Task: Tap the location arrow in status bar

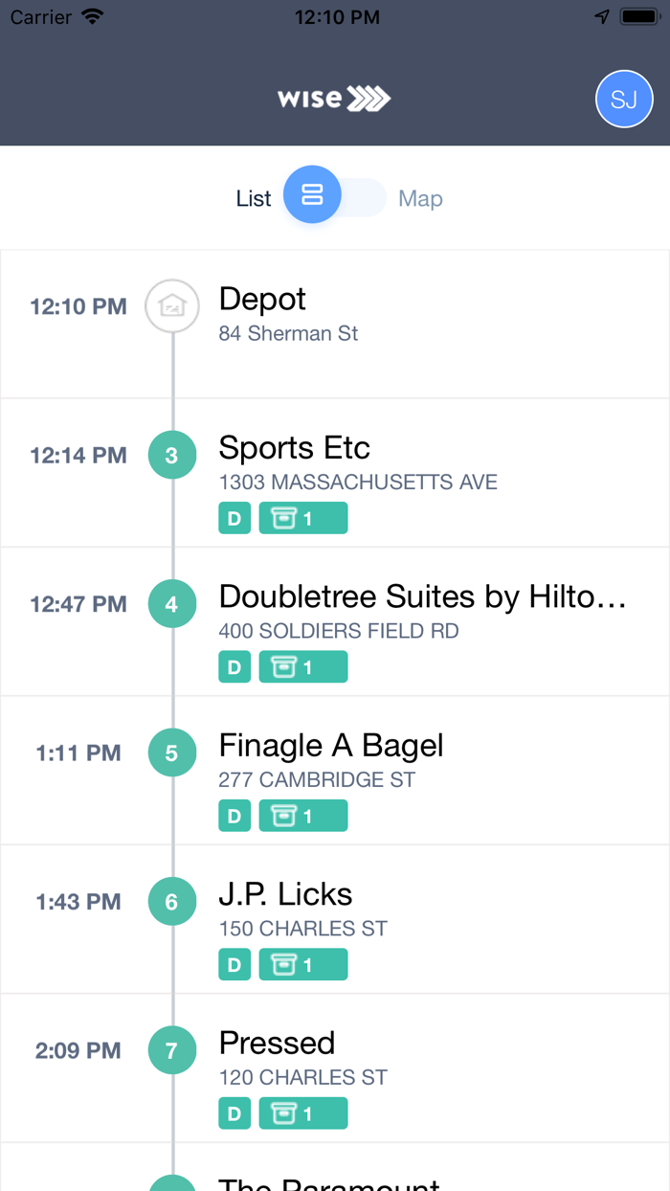Action: point(602,17)
